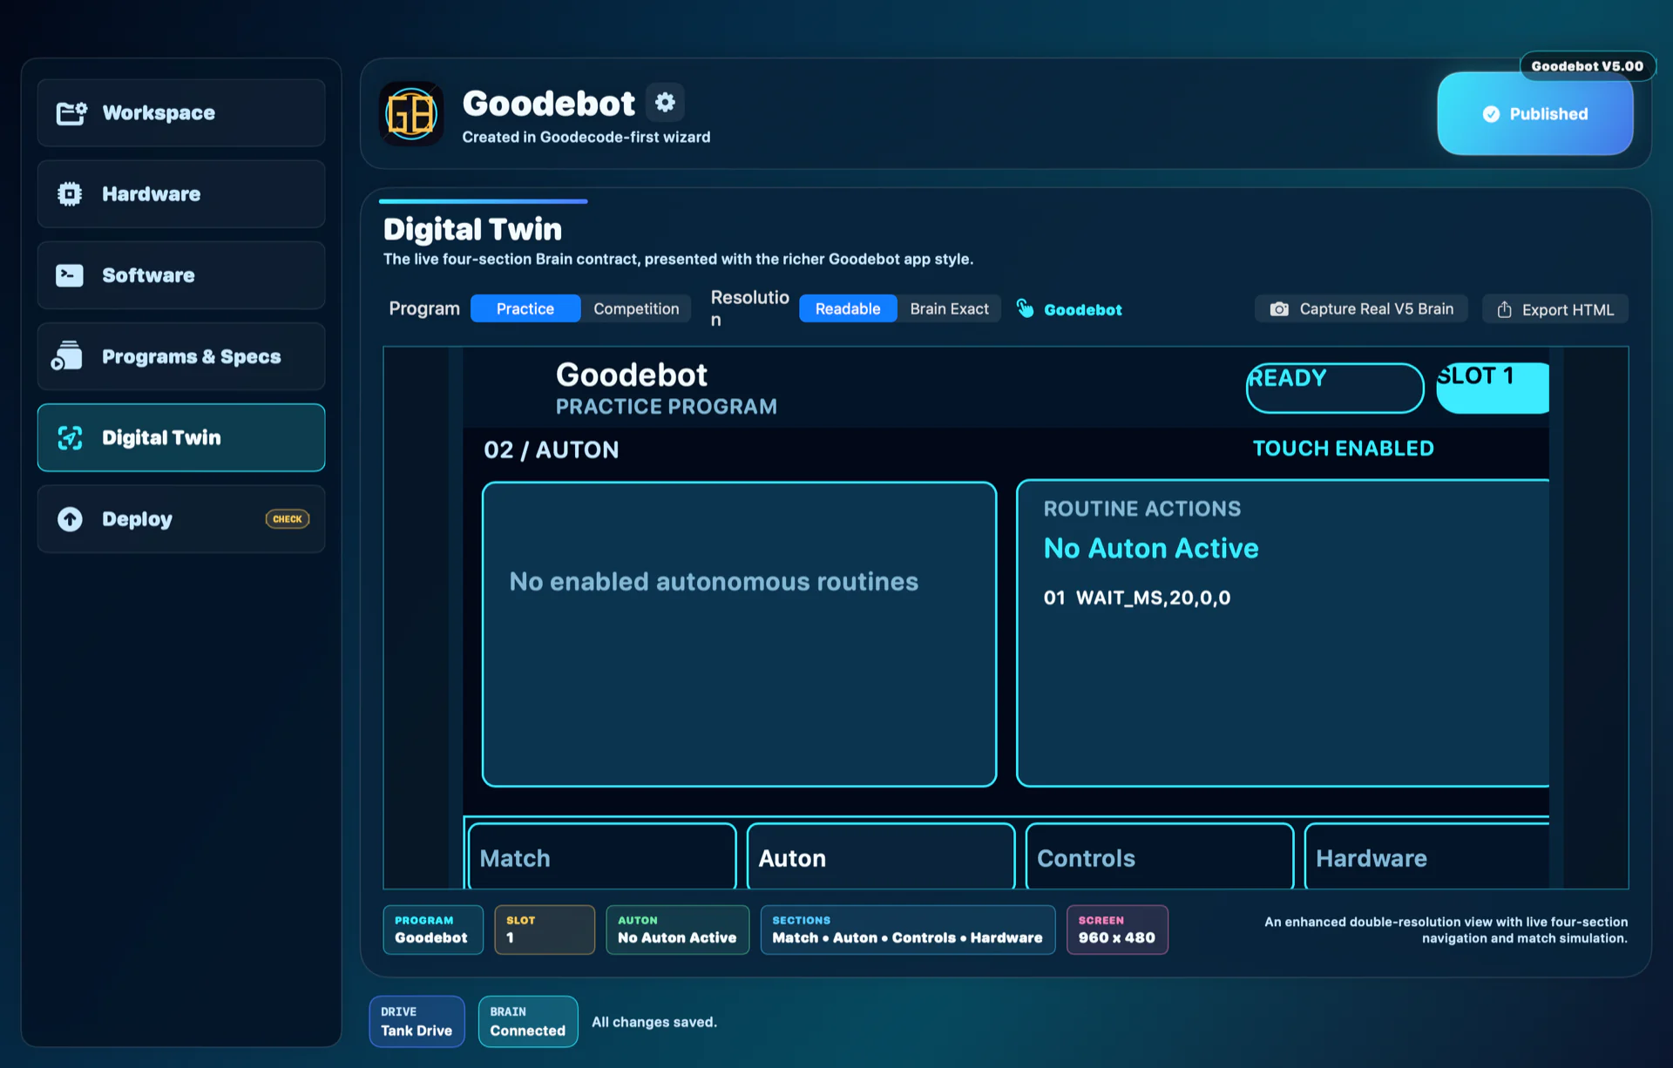Click the DRIVE Tank Drive status chip
Image resolution: width=1673 pixels, height=1068 pixels.
pyautogui.click(x=417, y=1021)
